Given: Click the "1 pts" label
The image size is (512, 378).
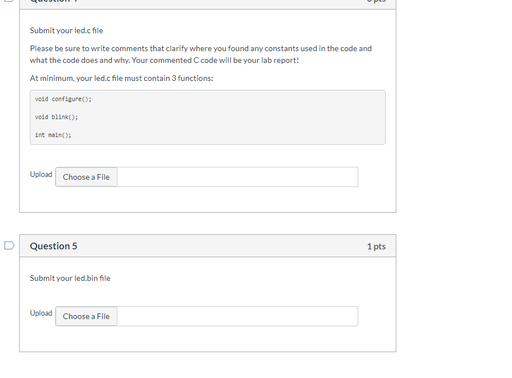Looking at the screenshot, I should click(376, 247).
